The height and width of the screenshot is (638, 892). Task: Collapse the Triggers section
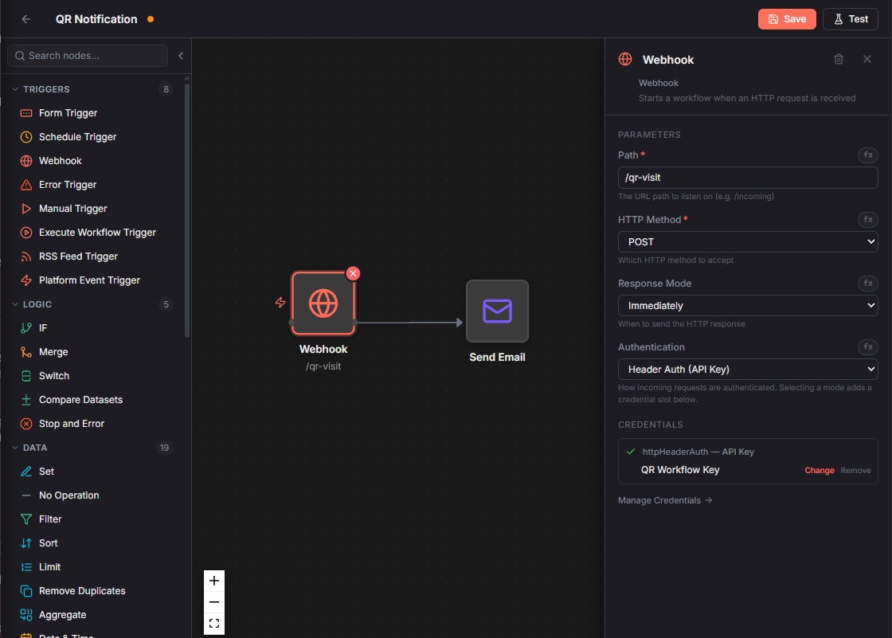pos(15,89)
